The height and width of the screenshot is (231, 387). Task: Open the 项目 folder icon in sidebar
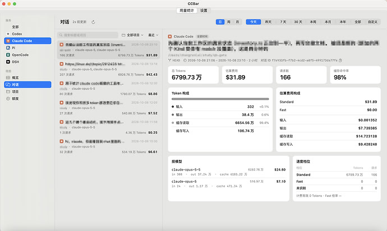(8, 91)
